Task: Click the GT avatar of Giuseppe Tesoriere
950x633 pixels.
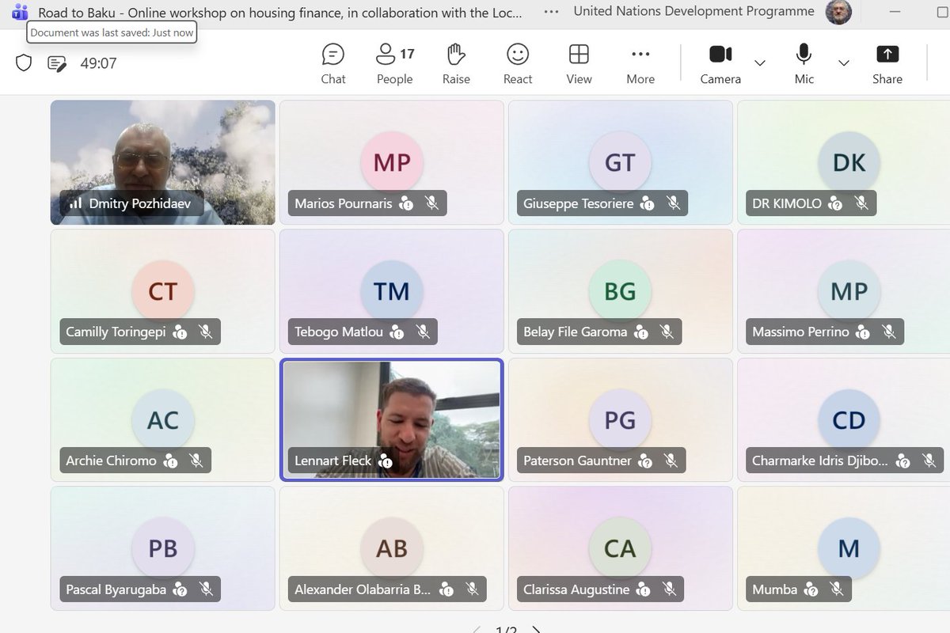Action: 620,162
